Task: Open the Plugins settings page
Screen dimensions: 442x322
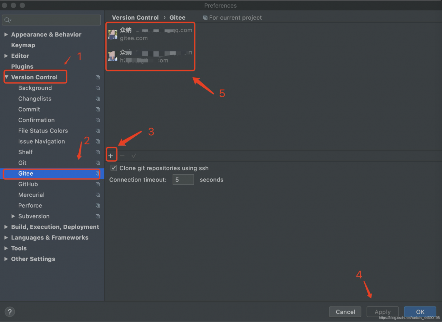Action: tap(22, 67)
